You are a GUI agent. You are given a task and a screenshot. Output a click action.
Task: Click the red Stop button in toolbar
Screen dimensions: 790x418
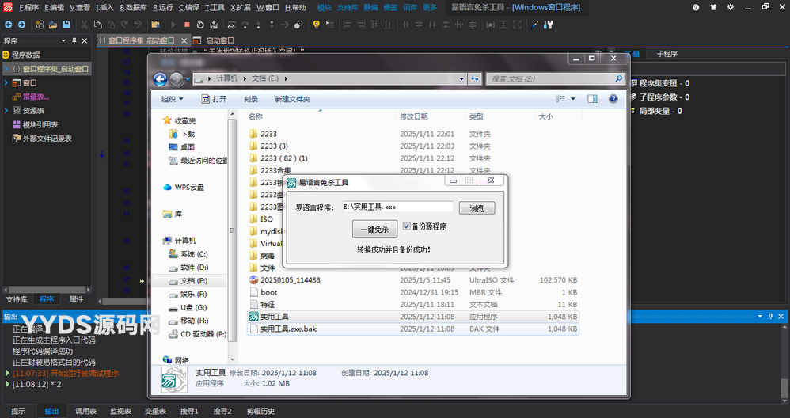click(187, 25)
